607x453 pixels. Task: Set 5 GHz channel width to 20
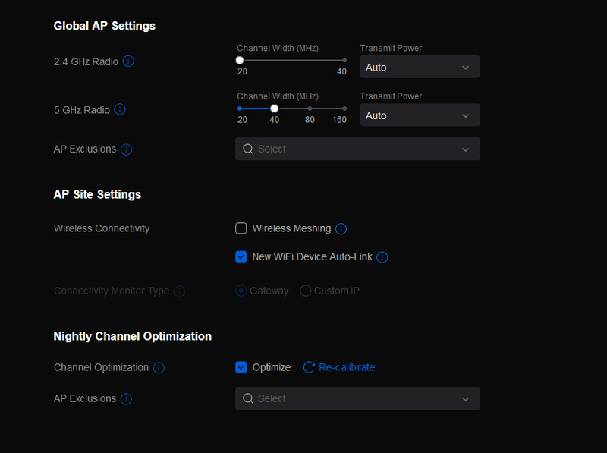240,109
